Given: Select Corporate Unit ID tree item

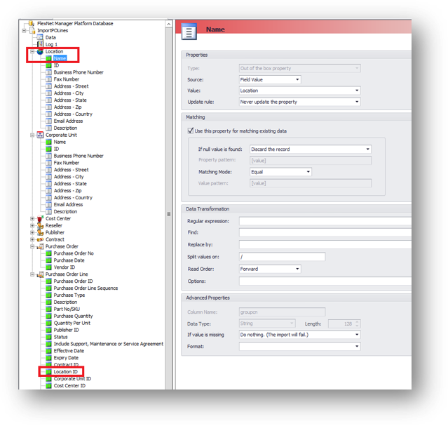Looking at the screenshot, I should click(73, 379).
